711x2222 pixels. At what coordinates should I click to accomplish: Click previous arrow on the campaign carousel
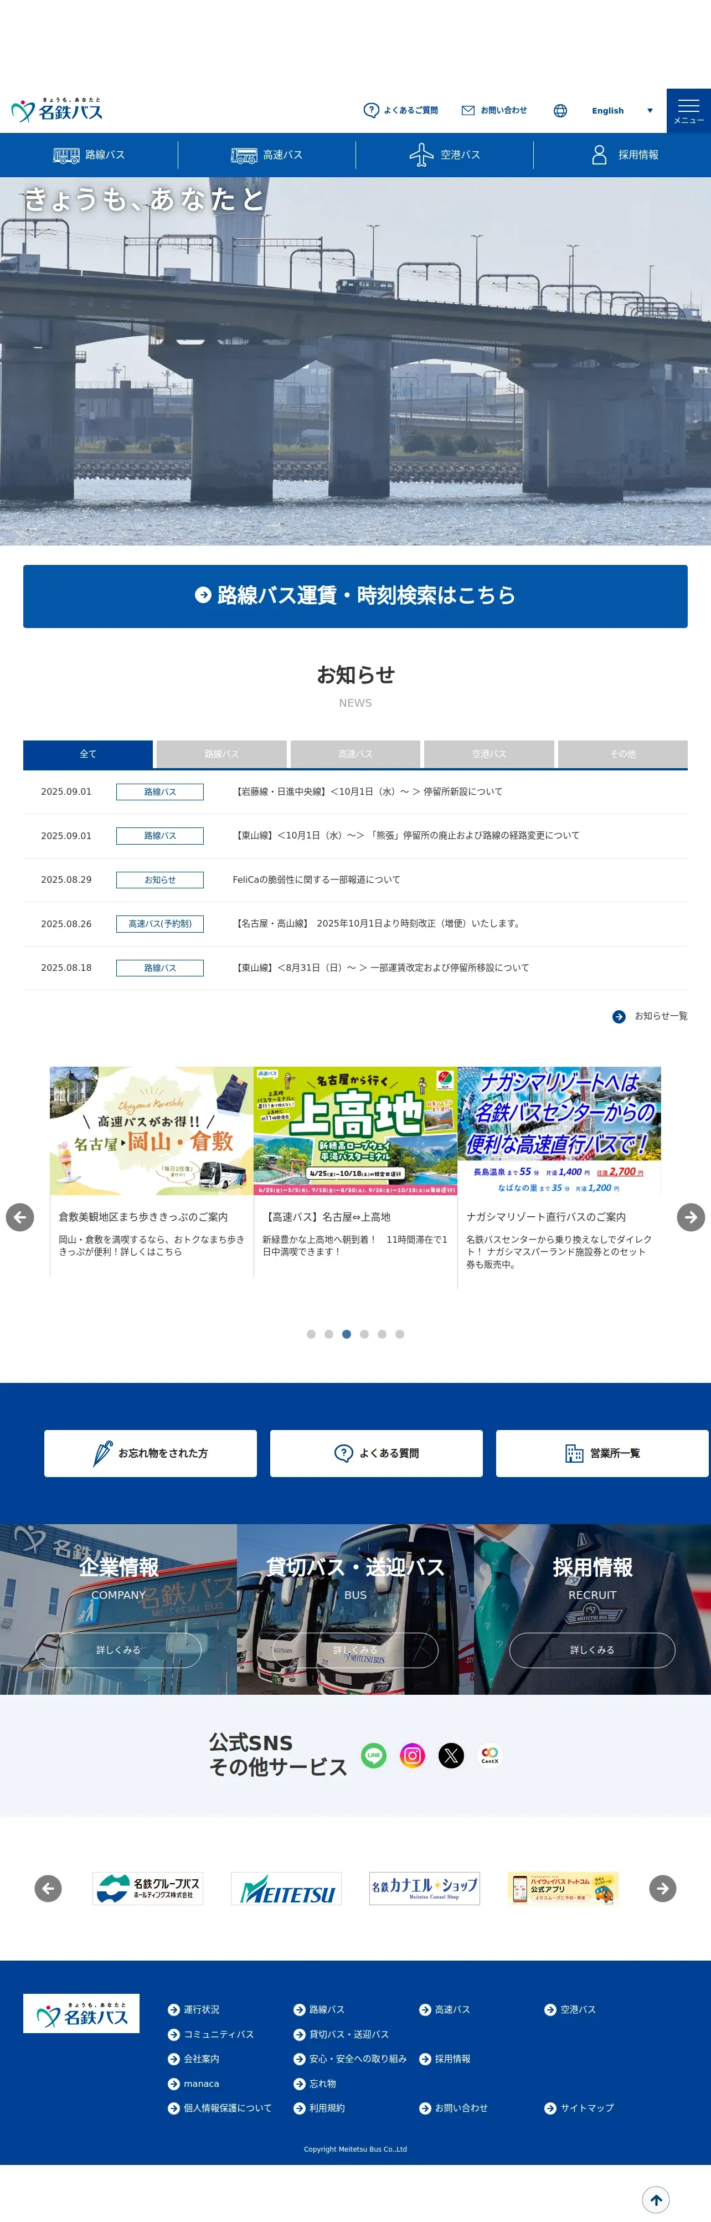[x=20, y=1217]
